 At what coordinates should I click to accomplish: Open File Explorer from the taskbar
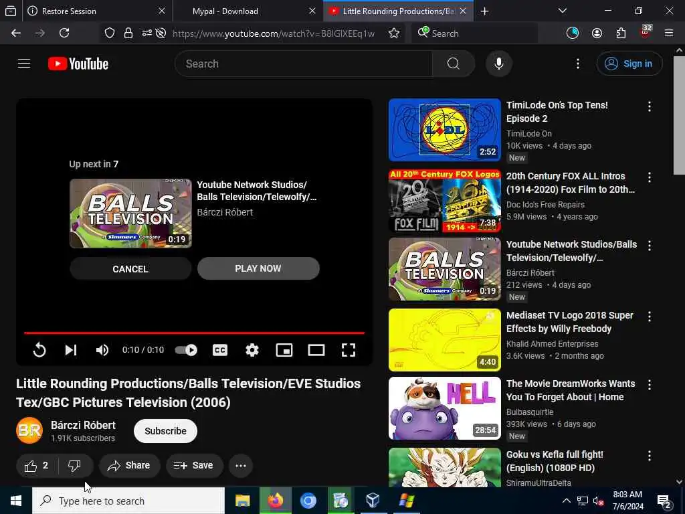[242, 501]
